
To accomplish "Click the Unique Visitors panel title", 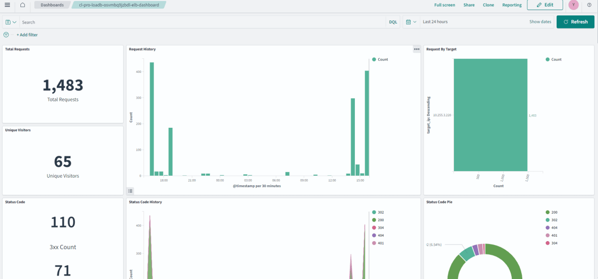I will pos(17,130).
